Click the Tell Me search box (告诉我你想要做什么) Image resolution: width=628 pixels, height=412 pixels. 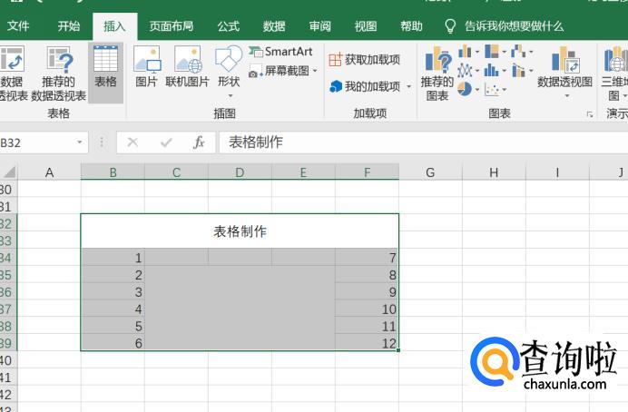point(514,26)
